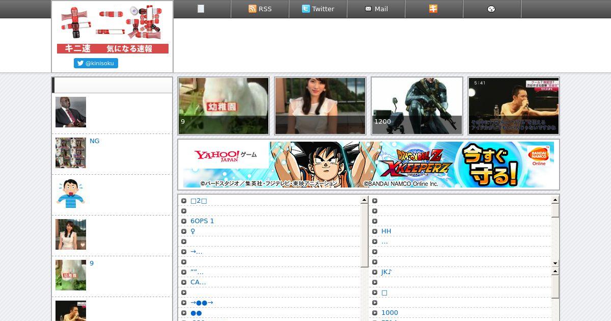Click the arrow bullet beside 1000

375,313
